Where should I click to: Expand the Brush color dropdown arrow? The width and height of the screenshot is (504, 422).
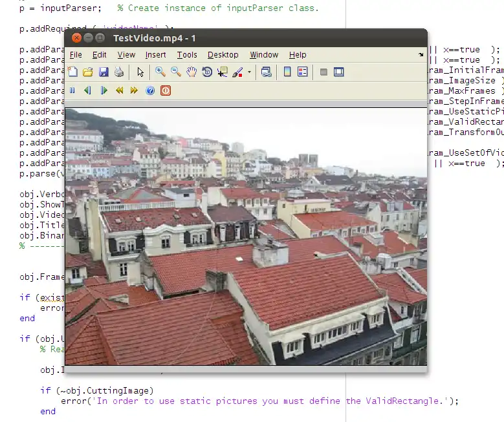[x=249, y=72]
